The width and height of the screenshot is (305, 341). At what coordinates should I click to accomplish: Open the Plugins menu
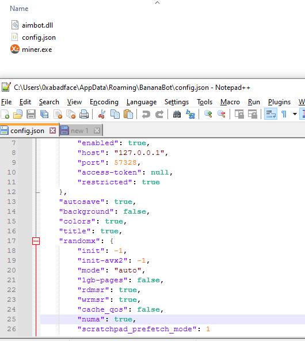[x=279, y=102]
